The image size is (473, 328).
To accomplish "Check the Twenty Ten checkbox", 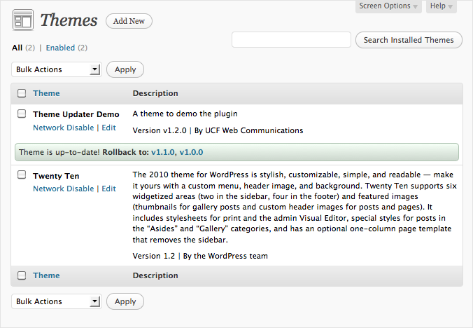I will click(22, 175).
